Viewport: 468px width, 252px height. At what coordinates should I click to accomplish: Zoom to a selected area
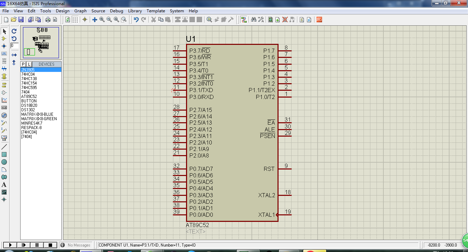pyautogui.click(x=124, y=20)
